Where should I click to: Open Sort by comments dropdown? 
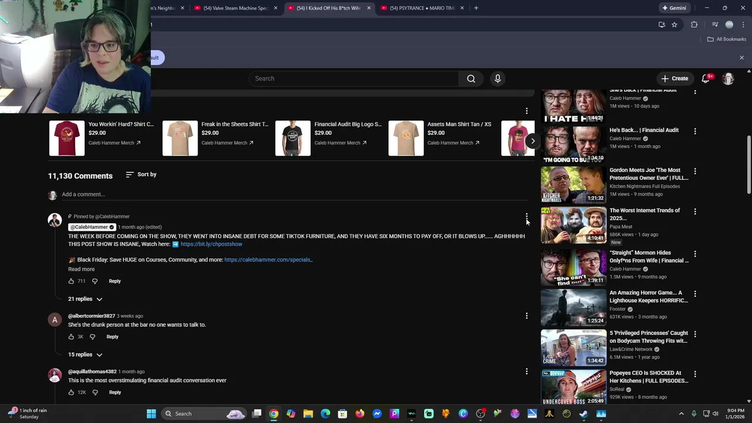141,174
